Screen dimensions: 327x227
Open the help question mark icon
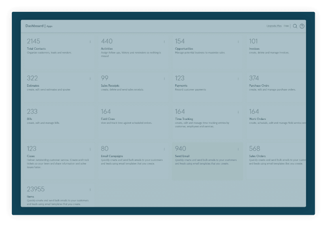(302, 25)
